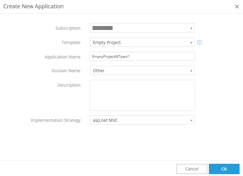
Task: Open the Template dropdown arrow
Action: pyautogui.click(x=191, y=43)
